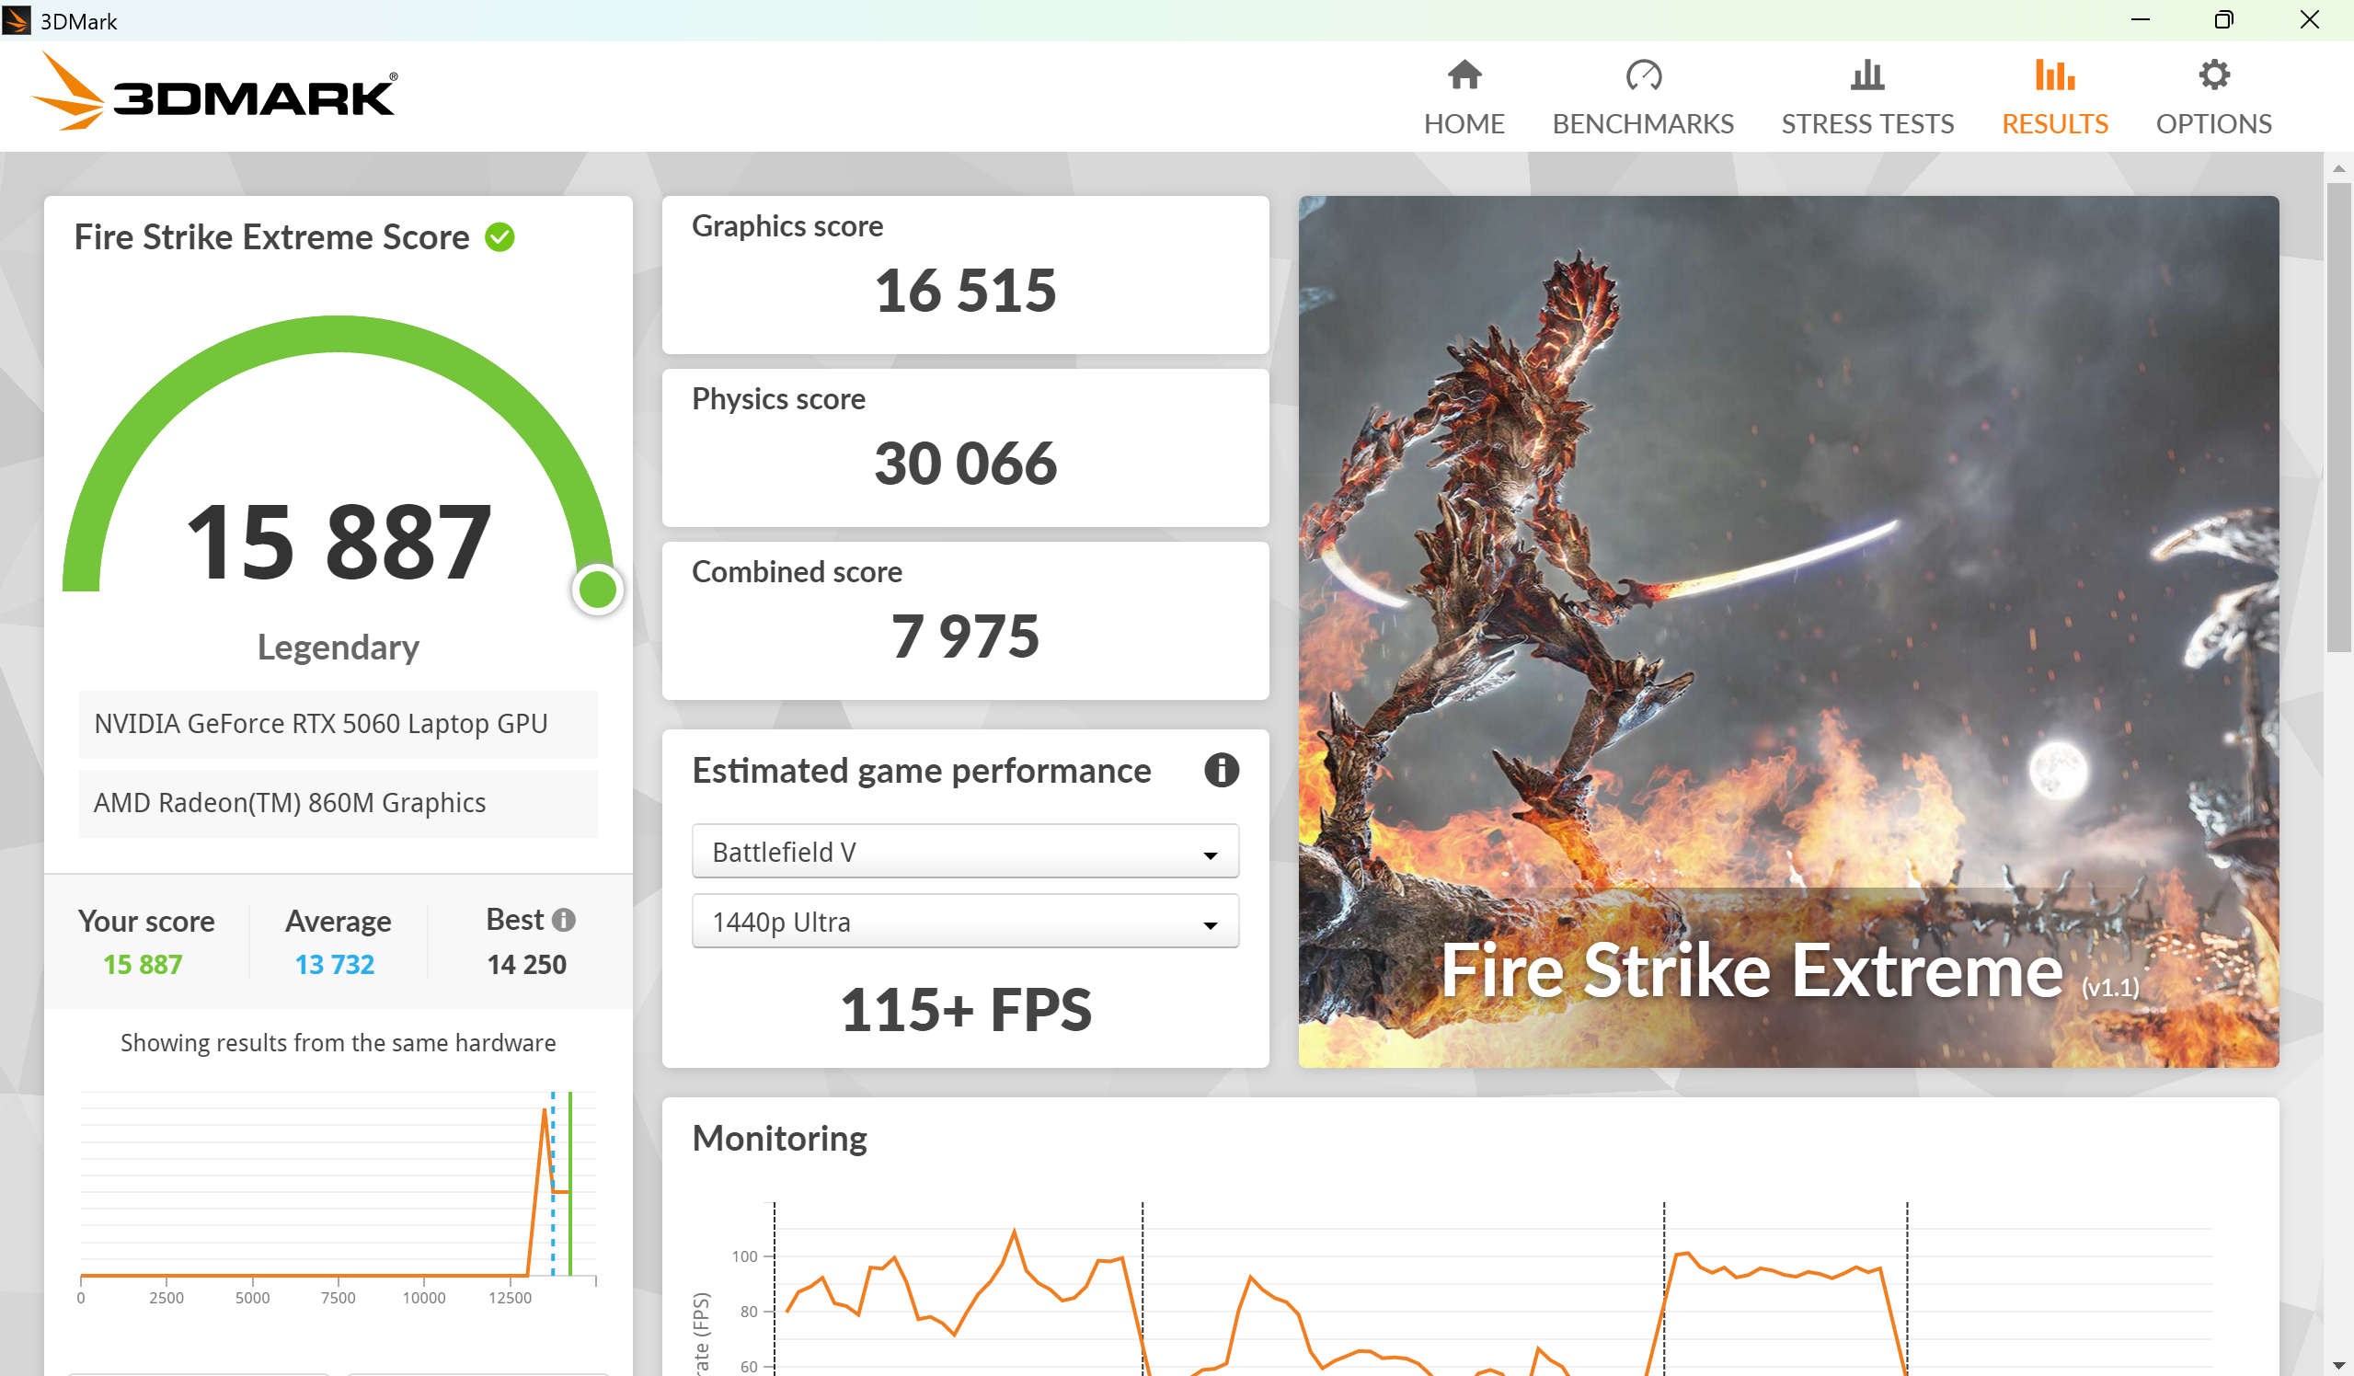The height and width of the screenshot is (1376, 2354).
Task: Click the 1440p Ultra dropdown arrow
Action: (1210, 924)
